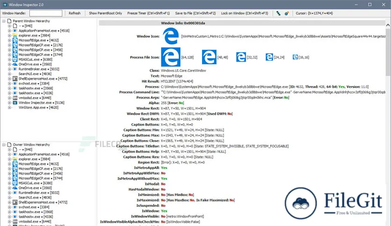Click the Window Info: 0x000301da header

(x=183, y=23)
